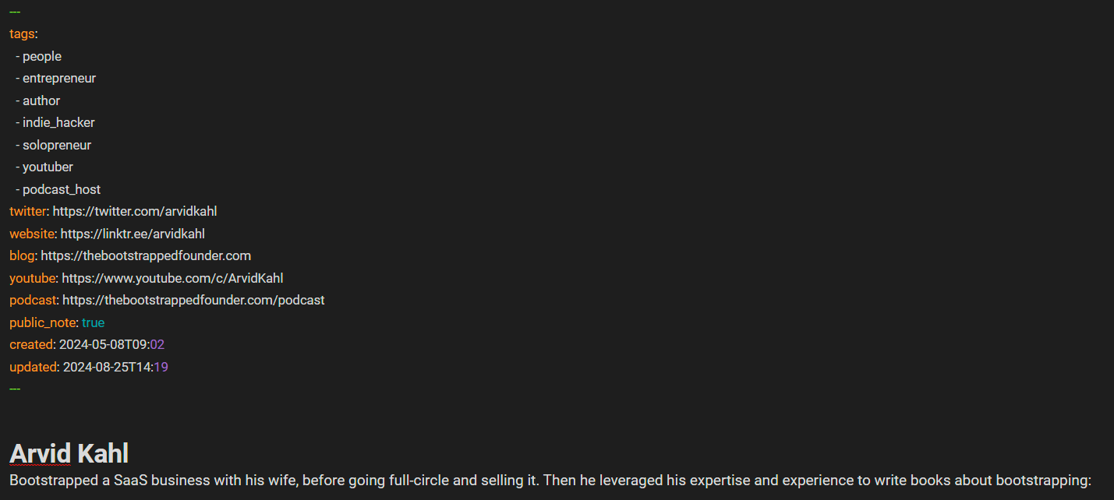Click the "tags" property key

tap(22, 33)
